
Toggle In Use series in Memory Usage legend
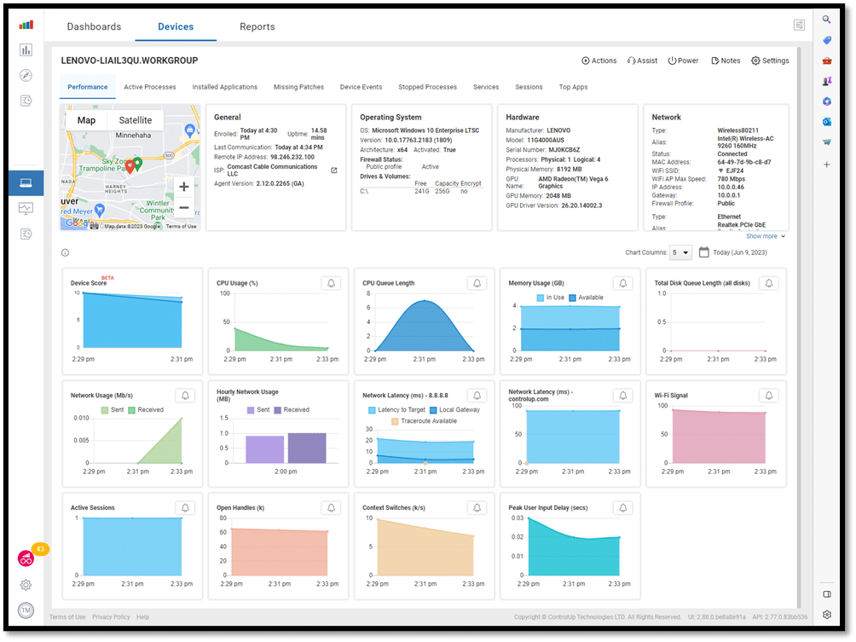point(550,298)
